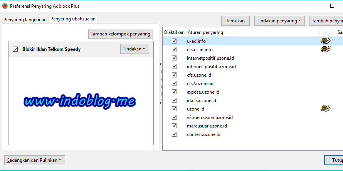Image resolution: width=343 pixels, height=171 pixels.
Task: Select the id.cfs.uzone.id filter rule
Action: (x=202, y=101)
